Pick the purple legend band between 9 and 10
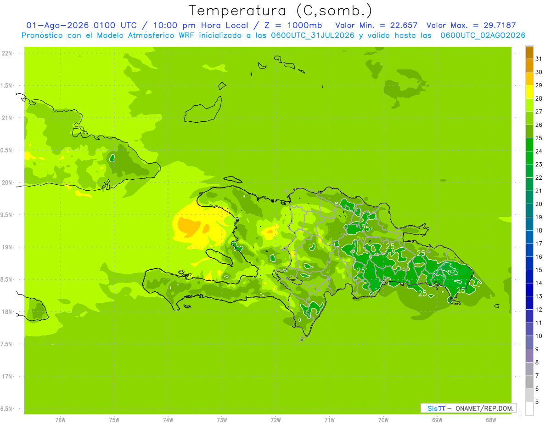The width and height of the screenshot is (551, 426). [x=529, y=342]
